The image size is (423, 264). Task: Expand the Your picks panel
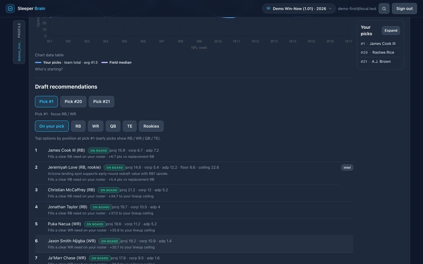[x=391, y=31]
